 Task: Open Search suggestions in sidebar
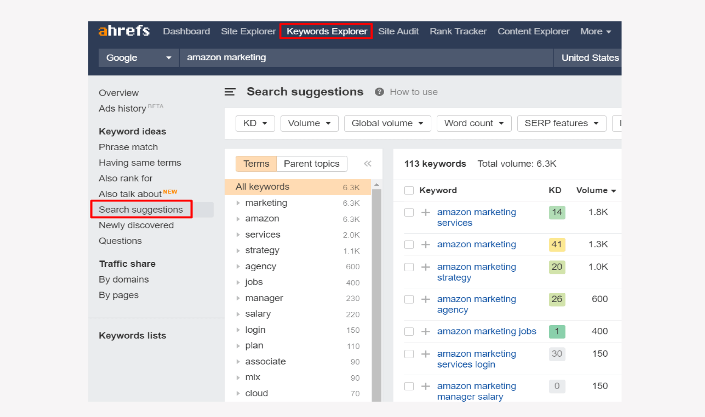pos(141,209)
